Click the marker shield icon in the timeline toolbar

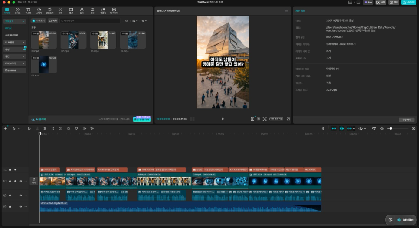tap(76, 129)
